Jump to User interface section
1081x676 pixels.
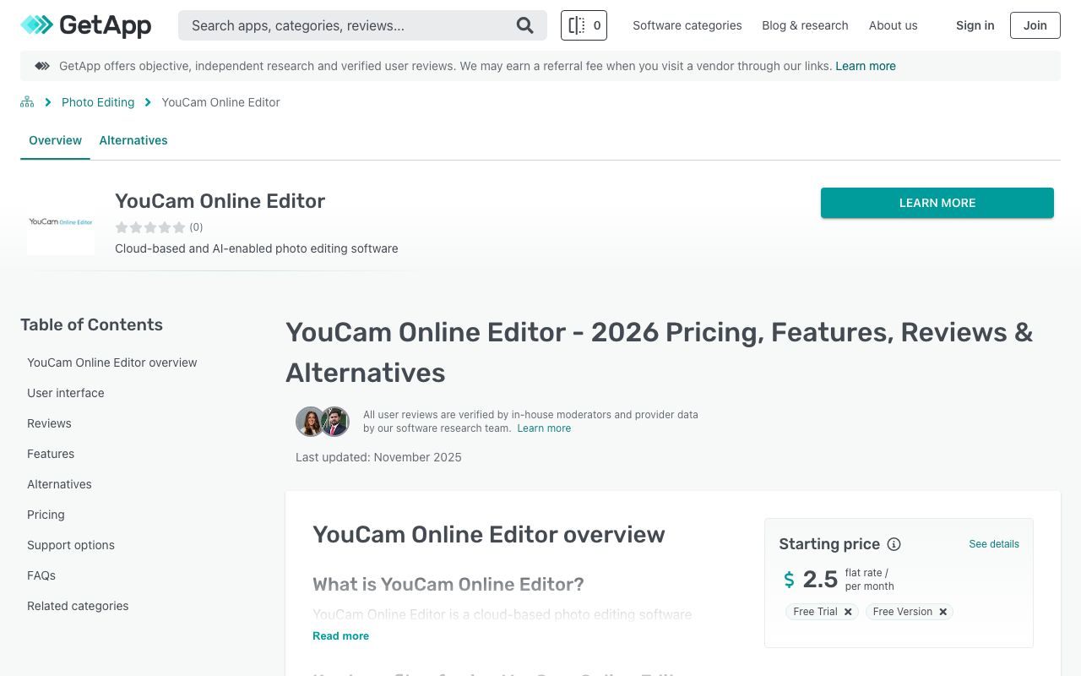[66, 393]
